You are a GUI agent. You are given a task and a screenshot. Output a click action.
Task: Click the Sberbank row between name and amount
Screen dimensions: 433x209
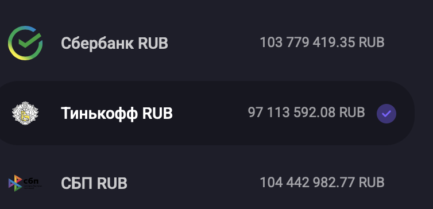click(214, 43)
